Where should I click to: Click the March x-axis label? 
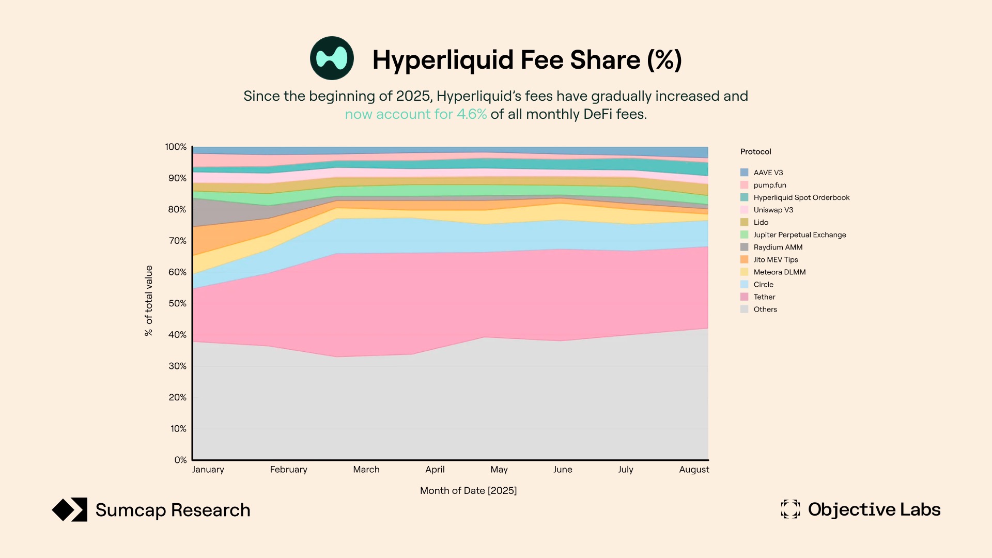(x=366, y=469)
